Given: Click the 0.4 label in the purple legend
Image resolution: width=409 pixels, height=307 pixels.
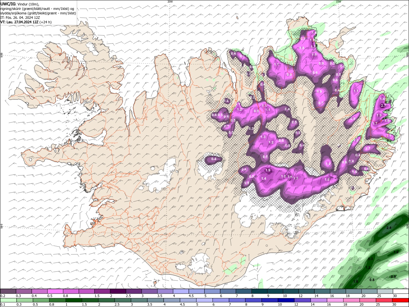Looking at the screenshot, I should coord(34,296).
